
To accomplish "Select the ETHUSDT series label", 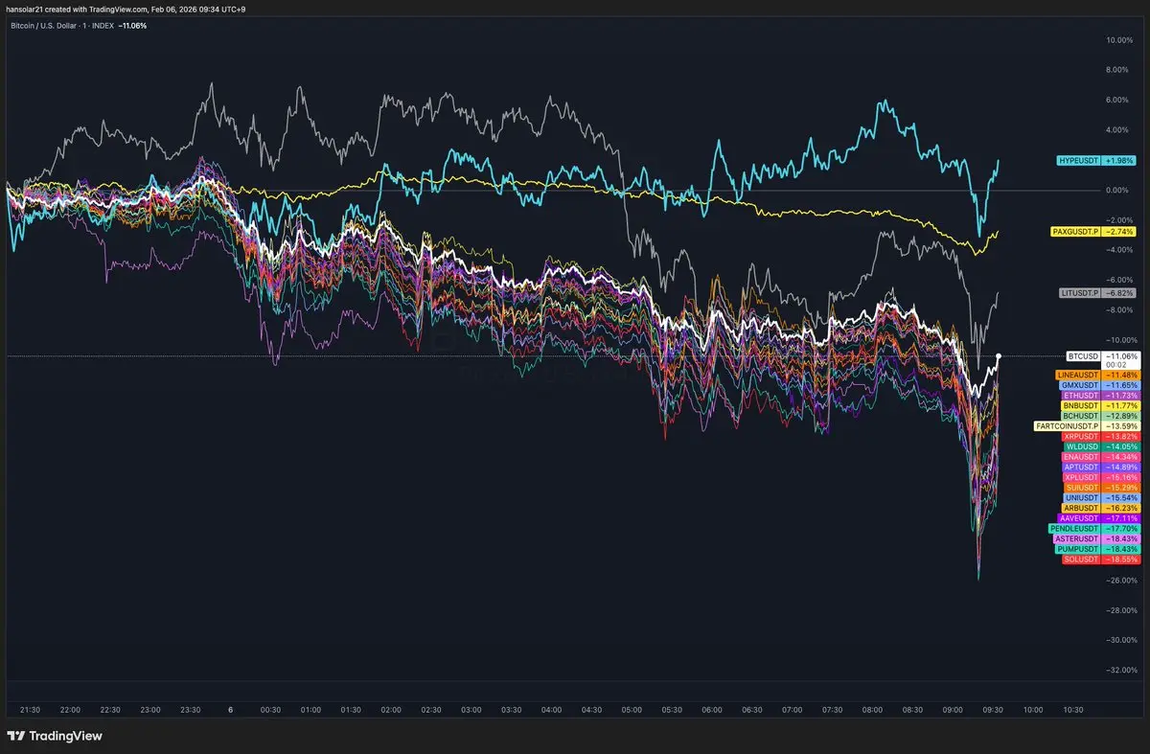I will (x=1080, y=396).
